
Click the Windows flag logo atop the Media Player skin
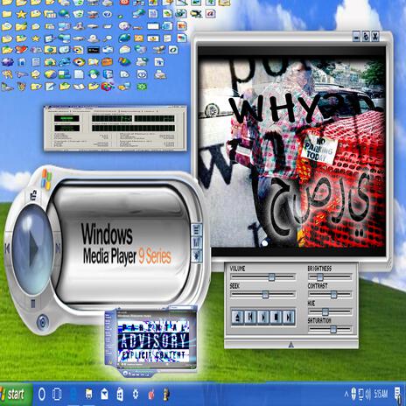46,179
